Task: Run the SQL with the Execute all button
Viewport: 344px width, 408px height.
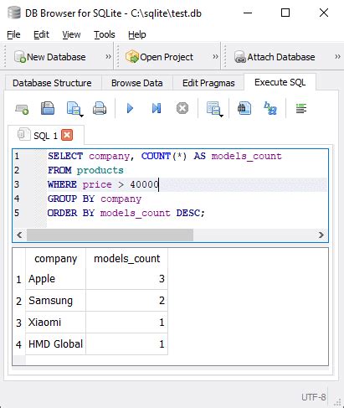Action: tap(130, 108)
